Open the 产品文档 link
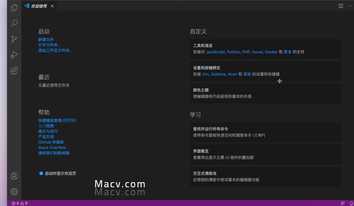This screenshot has width=354, height=206. point(46,137)
